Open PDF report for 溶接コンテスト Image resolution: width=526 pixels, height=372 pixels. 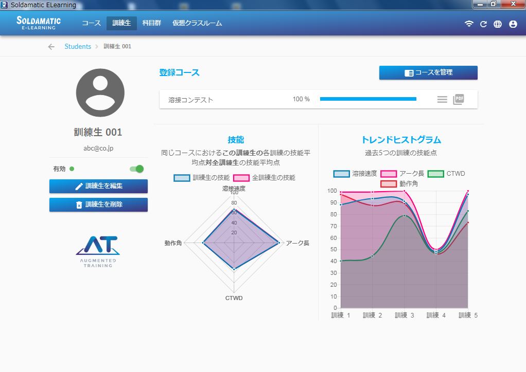[x=458, y=99]
